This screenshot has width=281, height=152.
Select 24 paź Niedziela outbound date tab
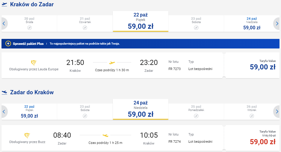click(252, 23)
